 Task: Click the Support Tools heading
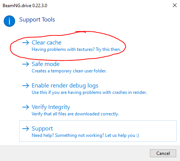pyautogui.click(x=37, y=20)
